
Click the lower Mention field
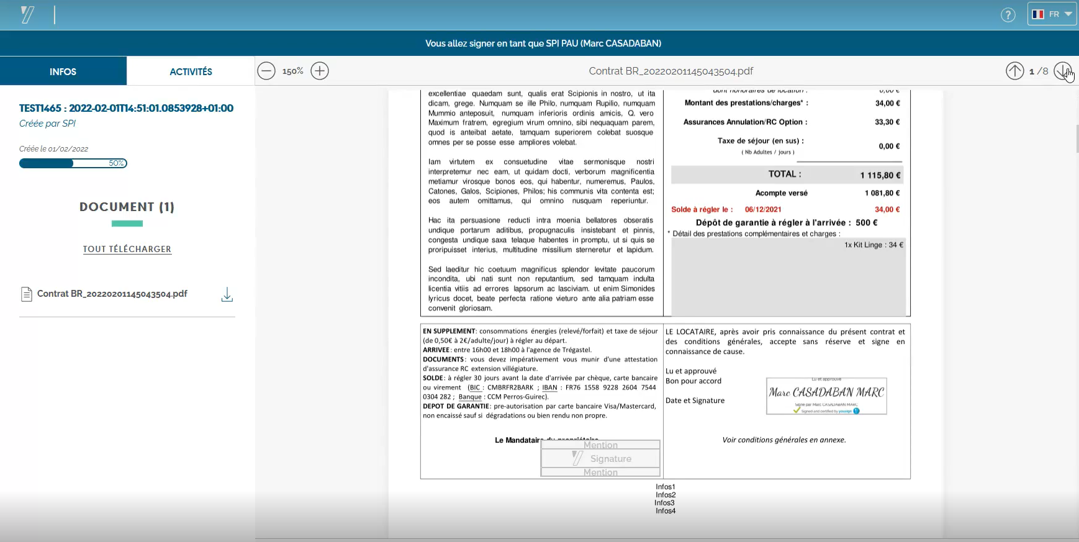click(x=600, y=472)
